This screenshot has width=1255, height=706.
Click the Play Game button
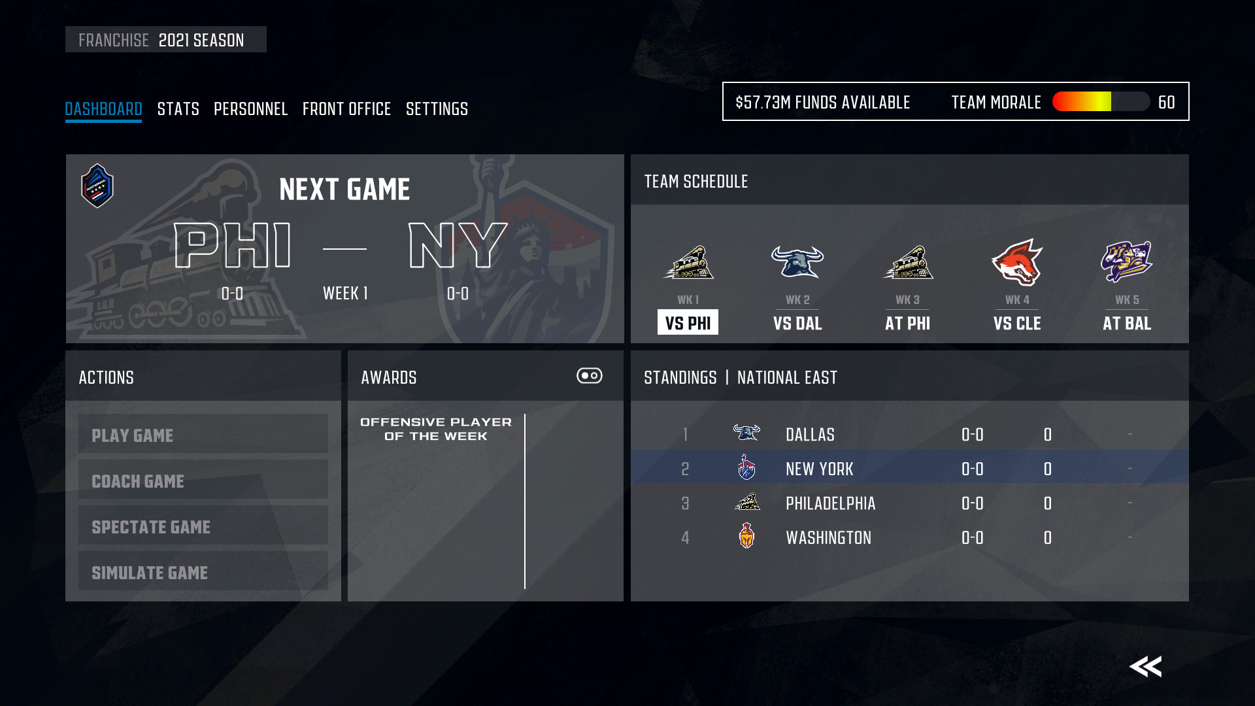pyautogui.click(x=203, y=435)
